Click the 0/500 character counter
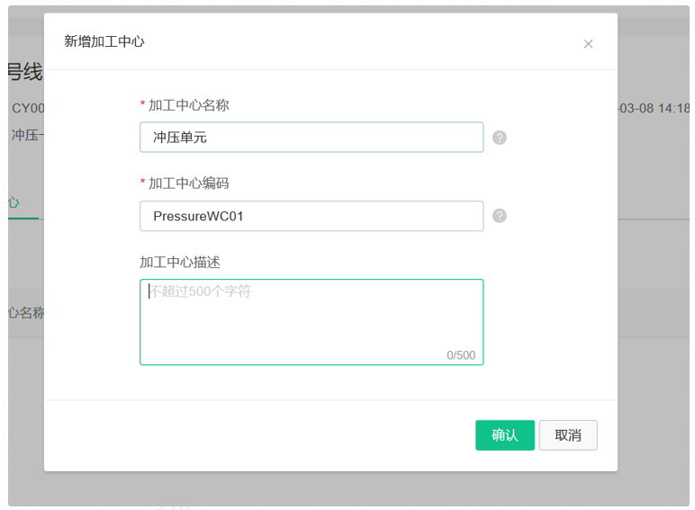Screen dimensions: 695x510 [x=461, y=355]
